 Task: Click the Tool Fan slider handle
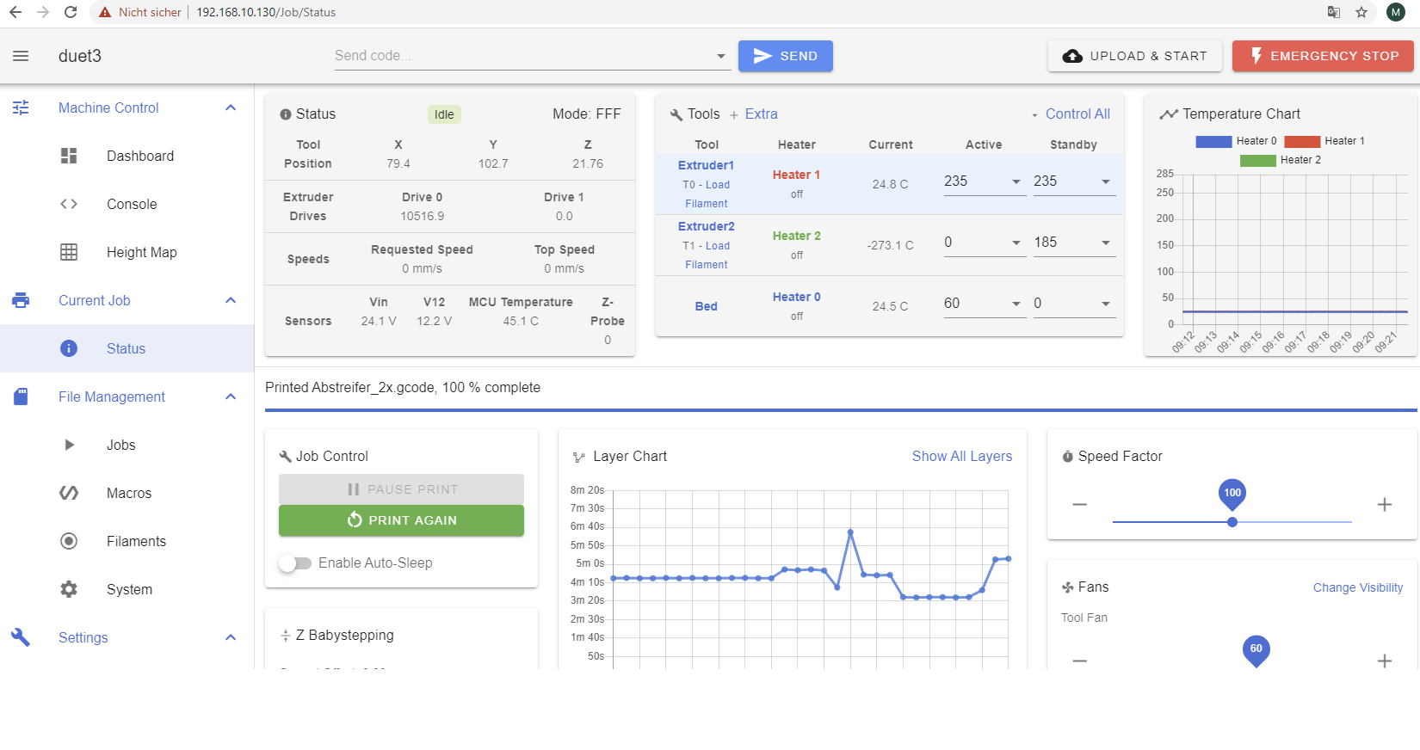[1256, 651]
